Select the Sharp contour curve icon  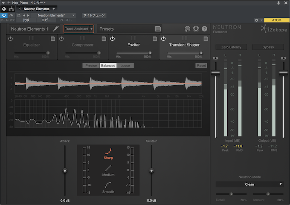(x=108, y=151)
